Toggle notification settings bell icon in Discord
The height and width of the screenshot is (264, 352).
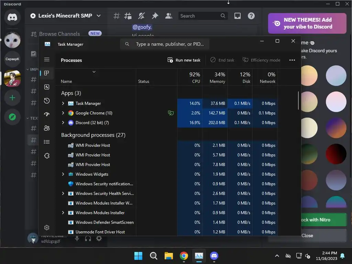(141, 16)
